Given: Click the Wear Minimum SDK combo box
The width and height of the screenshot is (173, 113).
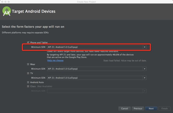Looking at the screenshot, I should point(97,69).
